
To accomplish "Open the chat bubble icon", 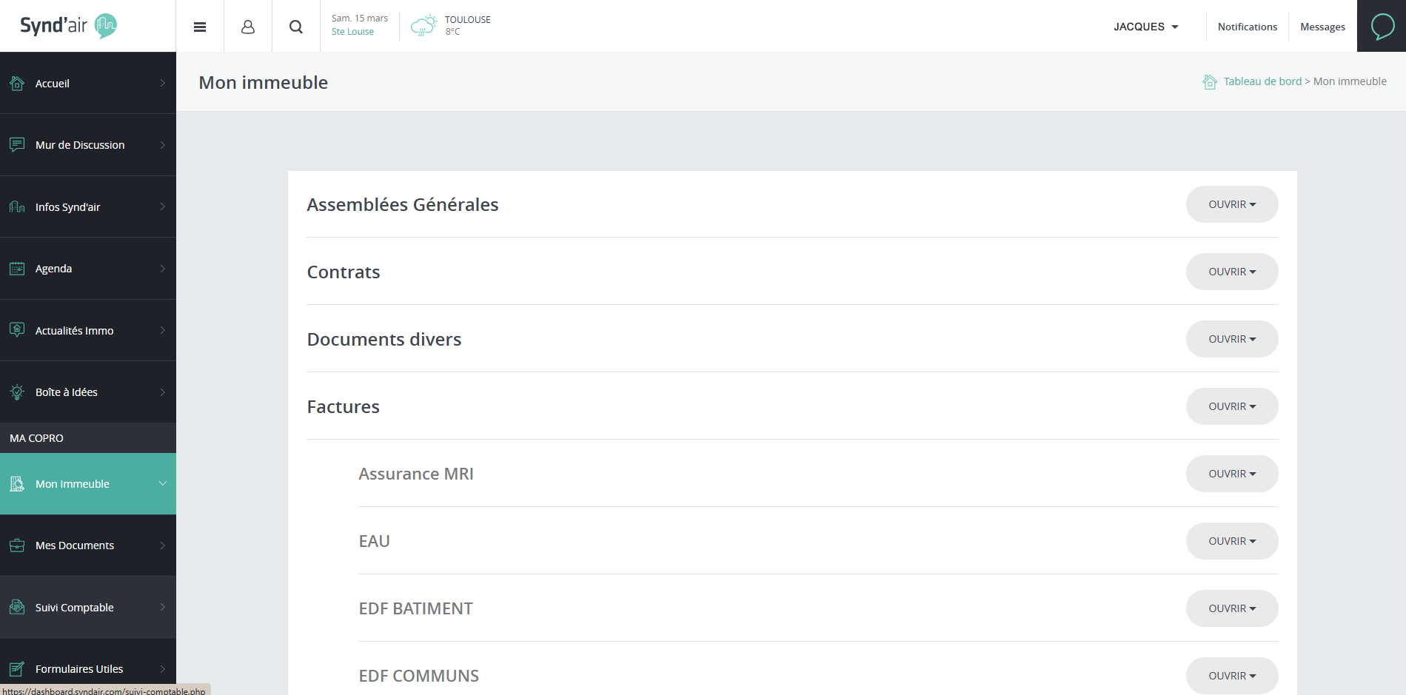I will coord(1382,27).
